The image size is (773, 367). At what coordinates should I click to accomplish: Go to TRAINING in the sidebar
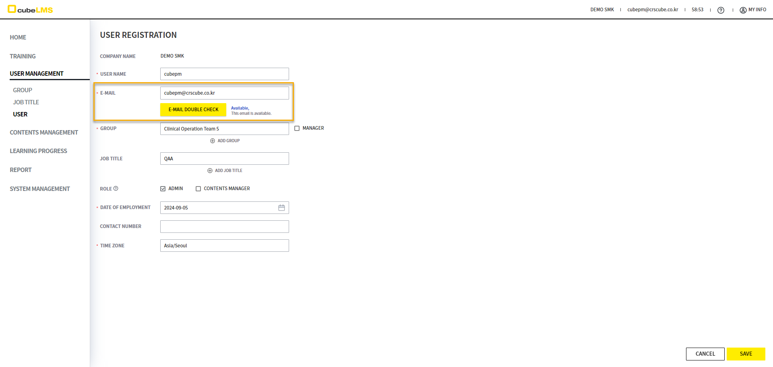click(x=23, y=56)
